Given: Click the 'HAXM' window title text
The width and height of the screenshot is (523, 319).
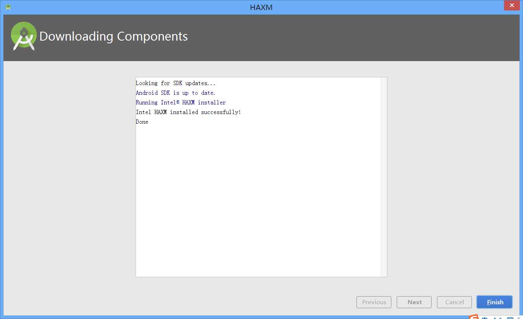Looking at the screenshot, I should [x=261, y=7].
